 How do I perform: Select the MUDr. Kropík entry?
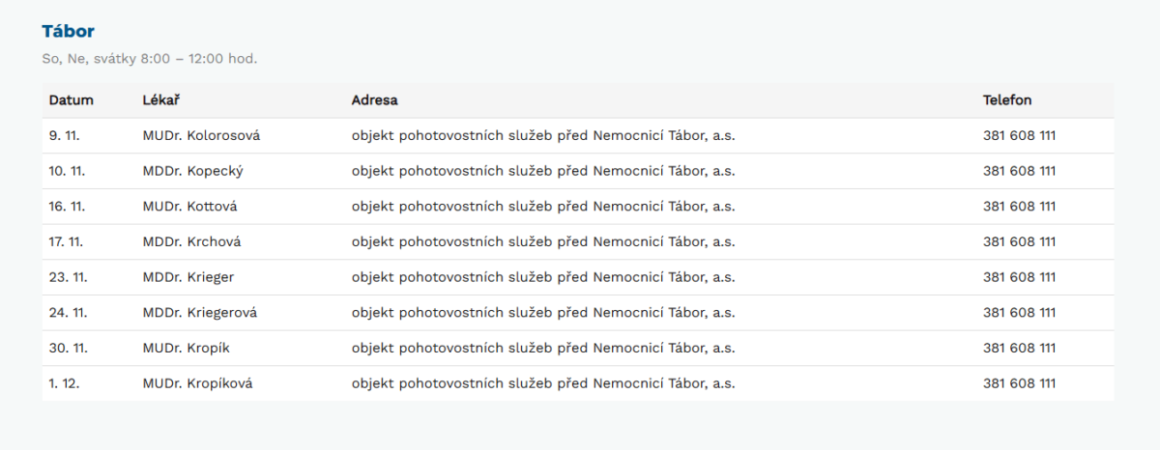(186, 348)
